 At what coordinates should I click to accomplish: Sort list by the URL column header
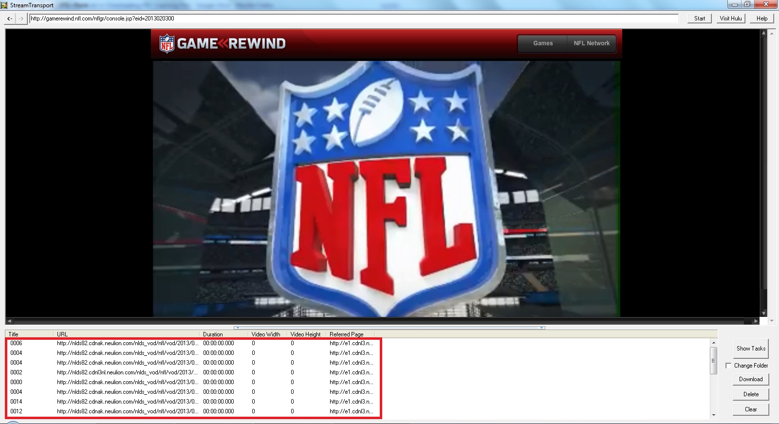click(x=127, y=334)
